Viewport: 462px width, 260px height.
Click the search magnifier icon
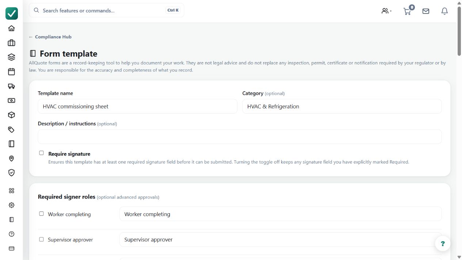click(37, 10)
